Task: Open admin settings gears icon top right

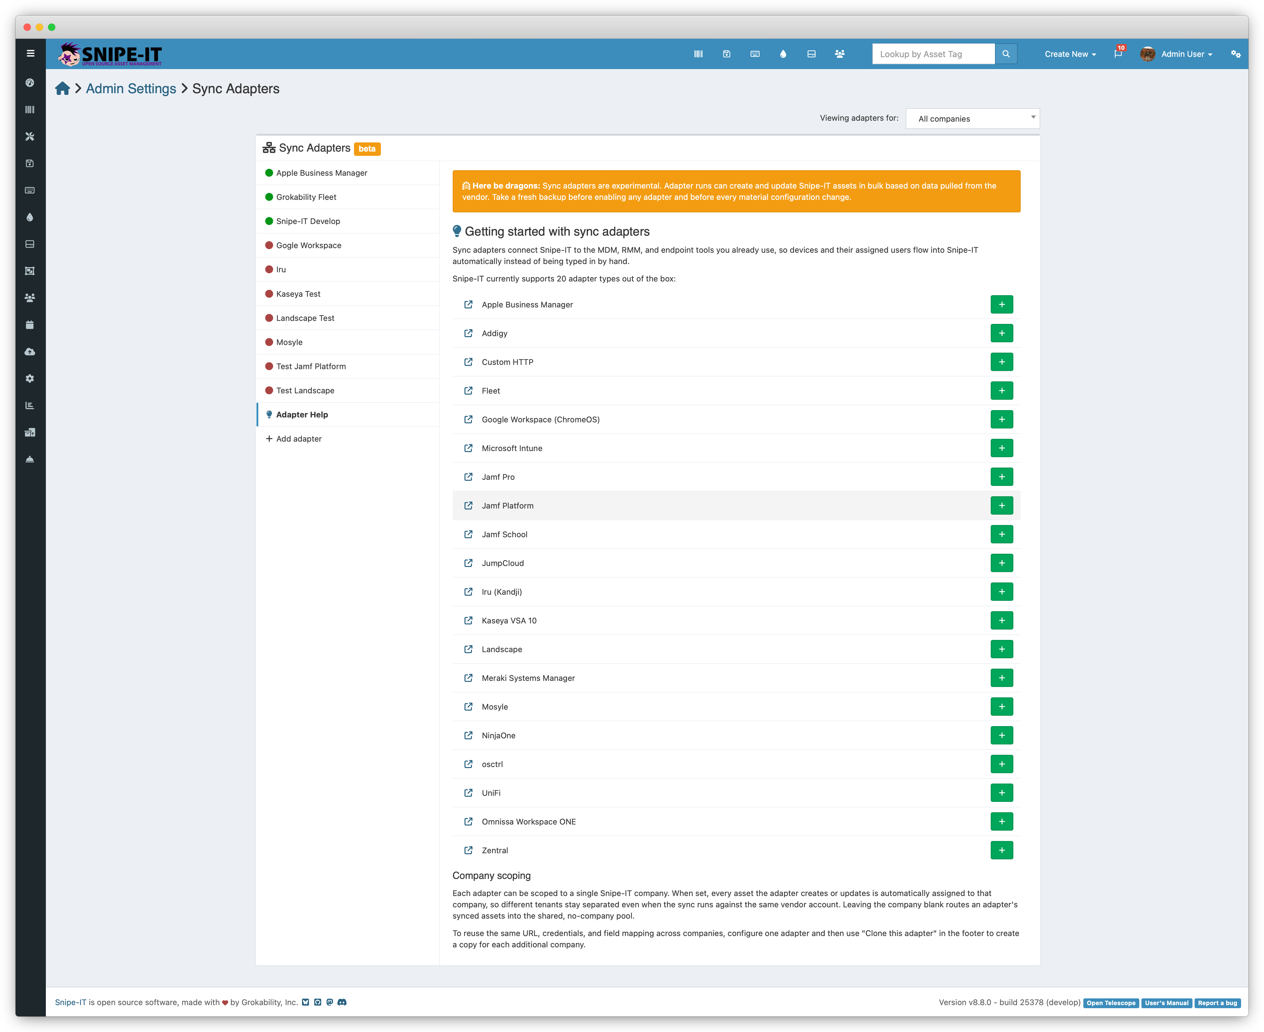Action: tap(1236, 54)
